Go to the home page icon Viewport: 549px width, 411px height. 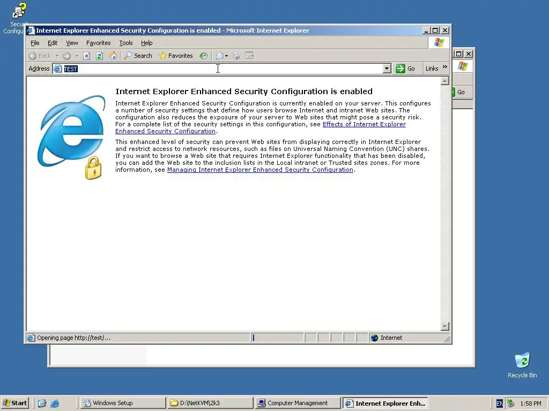coord(113,56)
